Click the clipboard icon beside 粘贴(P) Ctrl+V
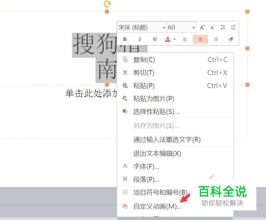Image resolution: width=266 pixels, height=220 pixels. [125, 85]
